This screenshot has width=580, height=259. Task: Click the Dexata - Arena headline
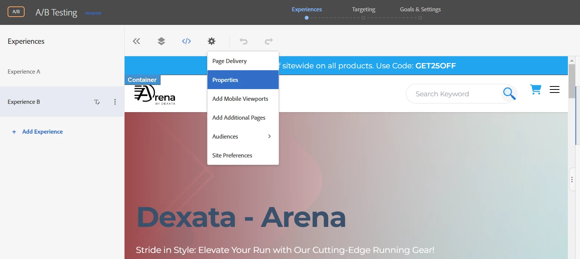241,217
